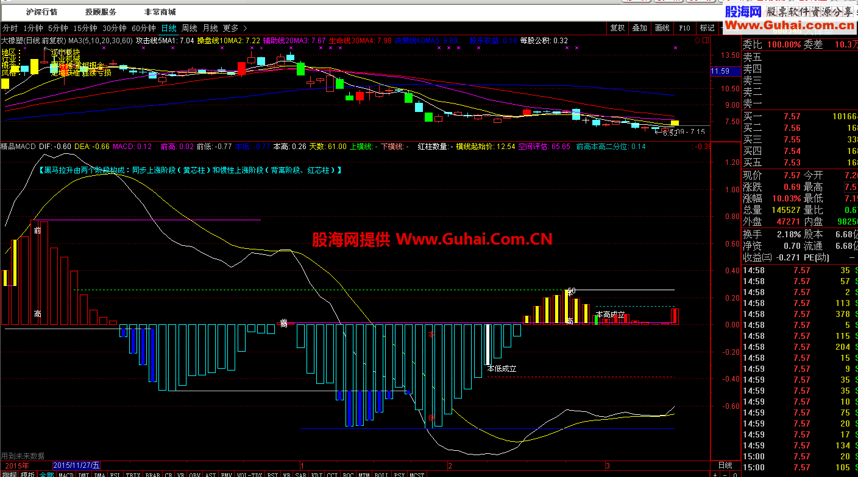The image size is (858, 477).
Task: Switch indicator to KDJ tab
Action: pyautogui.click(x=316, y=473)
